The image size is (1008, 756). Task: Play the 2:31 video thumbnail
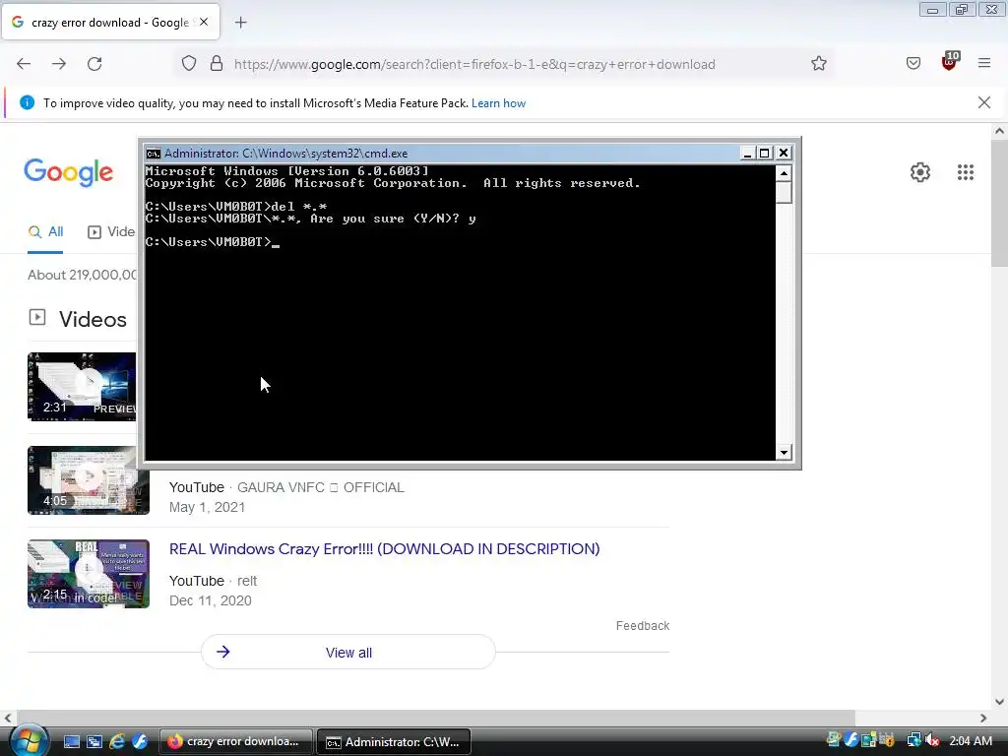coord(82,386)
